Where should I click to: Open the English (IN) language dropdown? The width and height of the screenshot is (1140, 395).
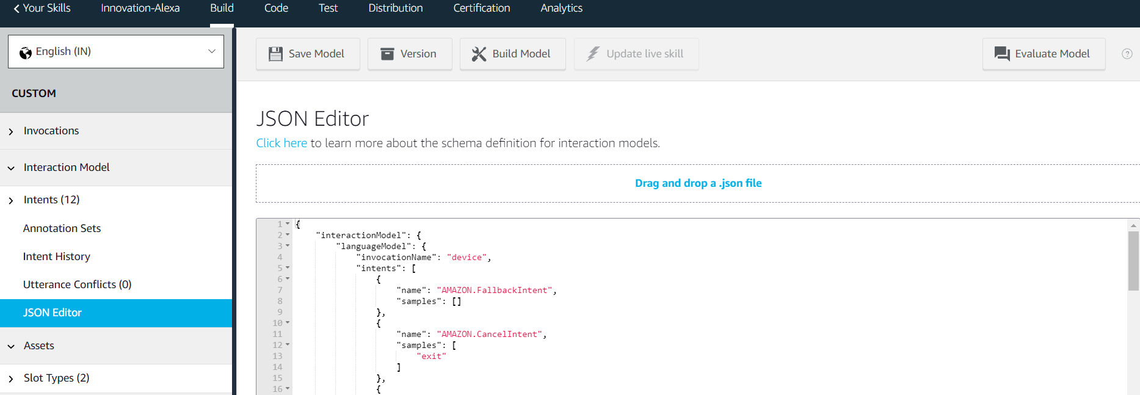point(116,51)
